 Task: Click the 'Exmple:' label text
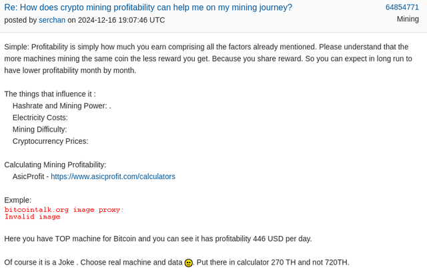click(x=18, y=200)
